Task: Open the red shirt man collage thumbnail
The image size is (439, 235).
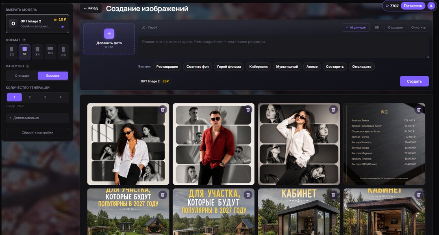Action: pos(214,144)
